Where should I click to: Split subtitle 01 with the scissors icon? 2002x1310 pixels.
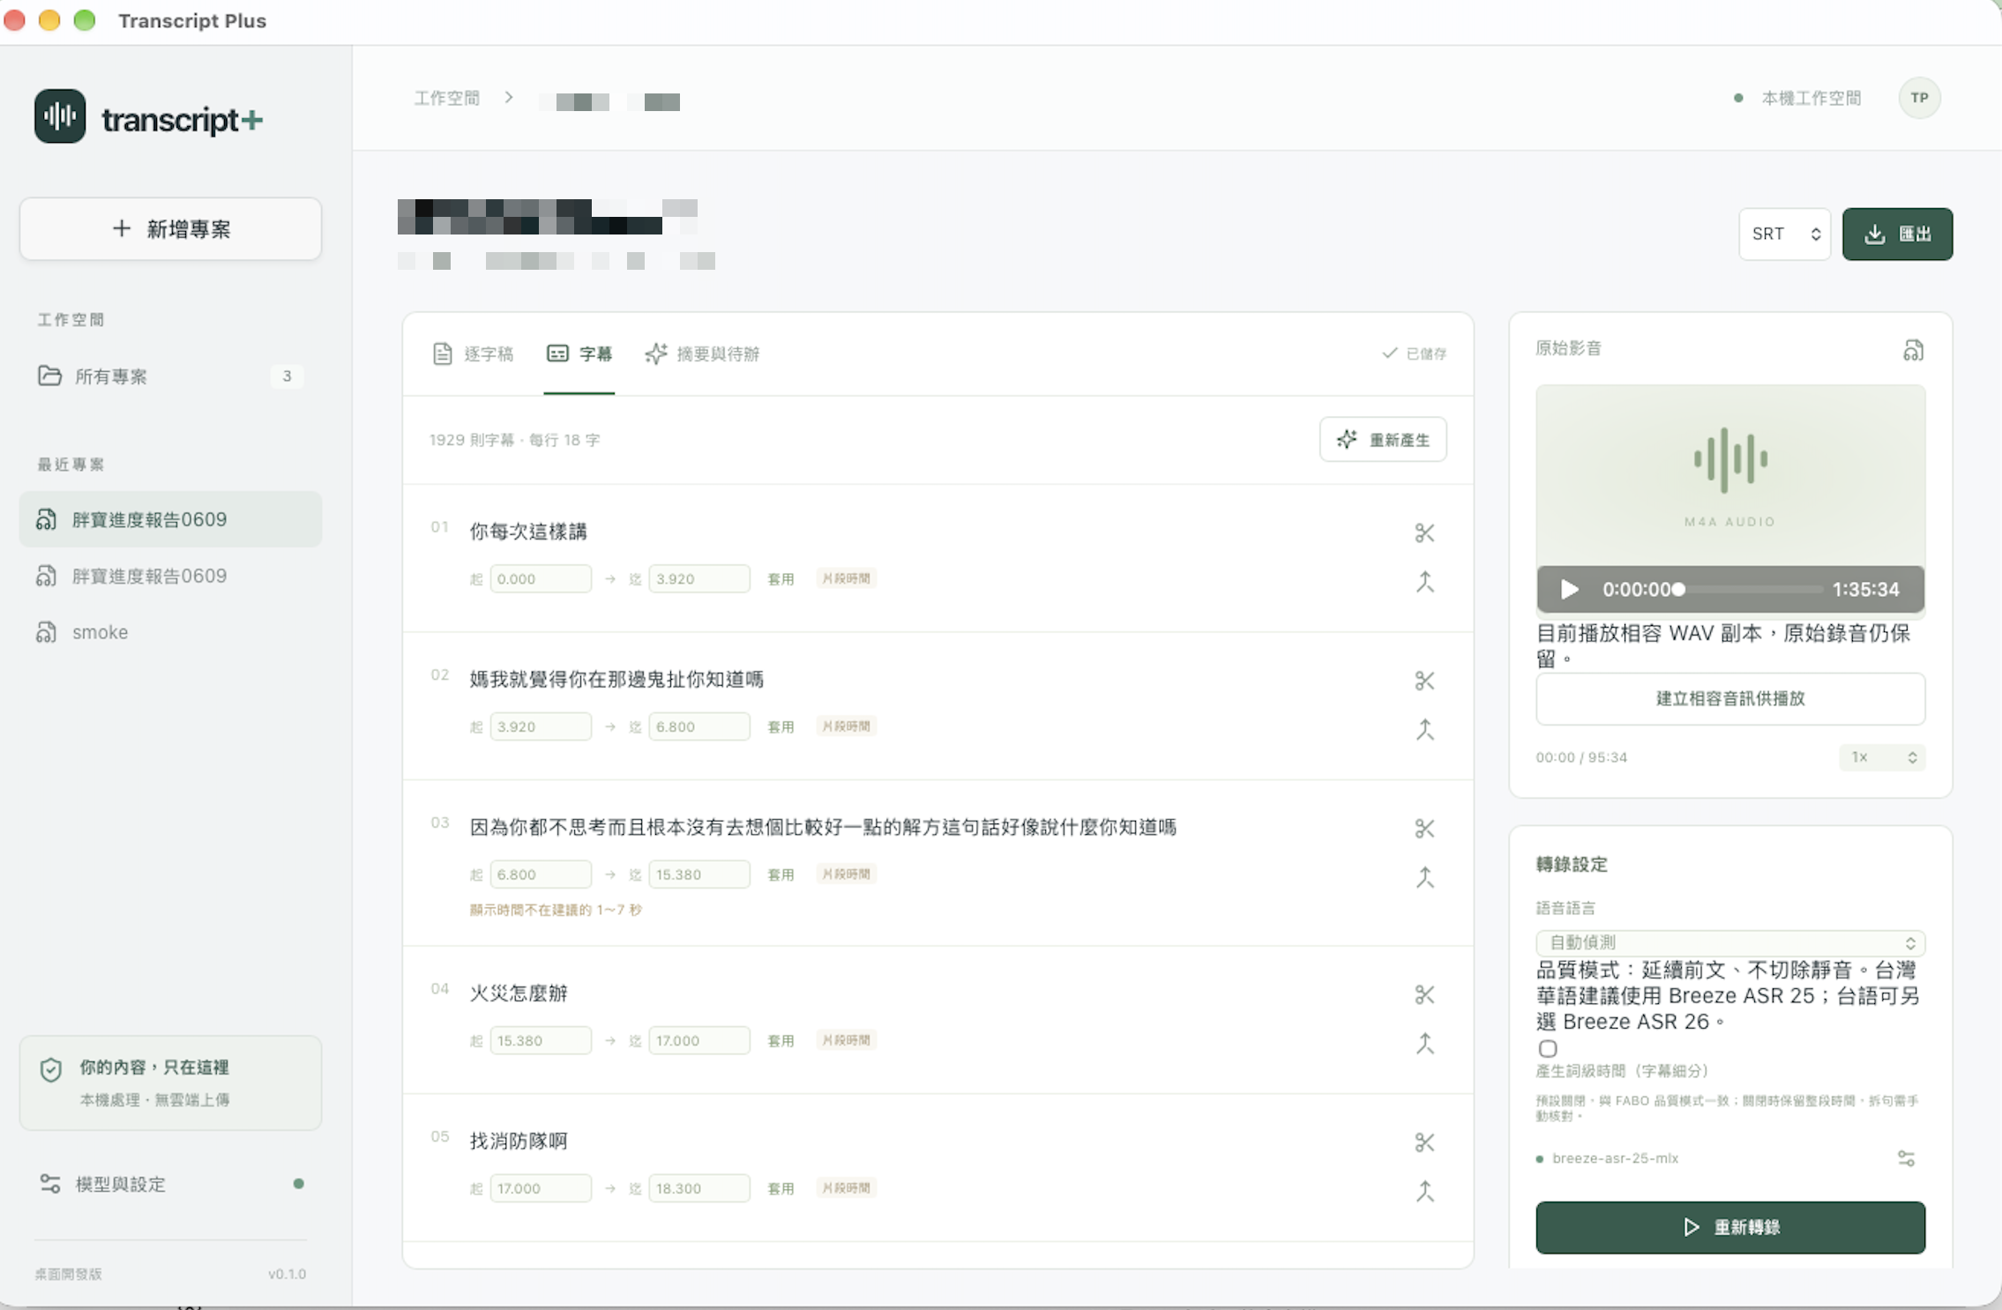(1424, 532)
